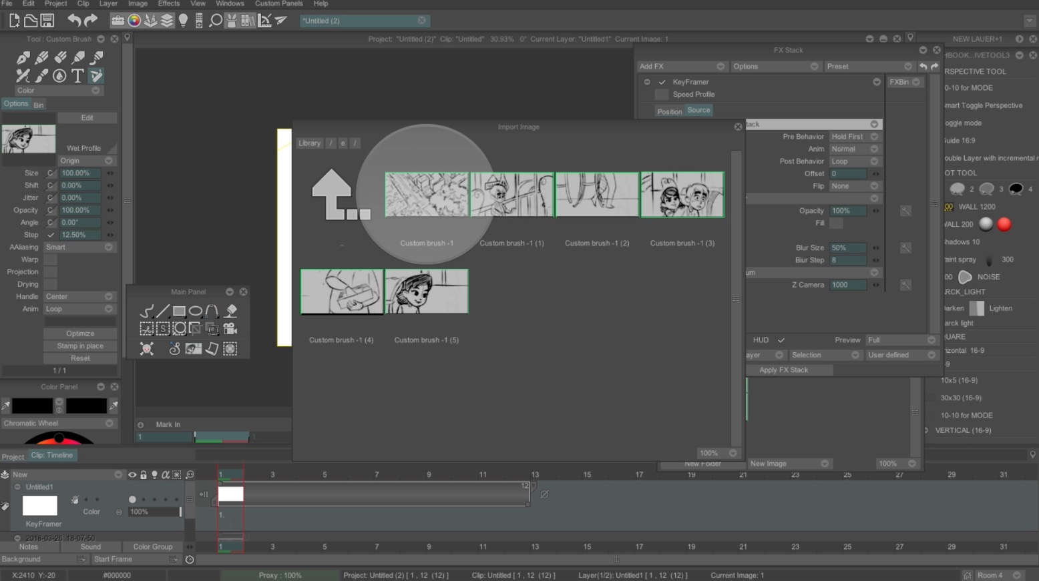
Task: Select the freehand stroke shape in Main Panel
Action: (146, 311)
